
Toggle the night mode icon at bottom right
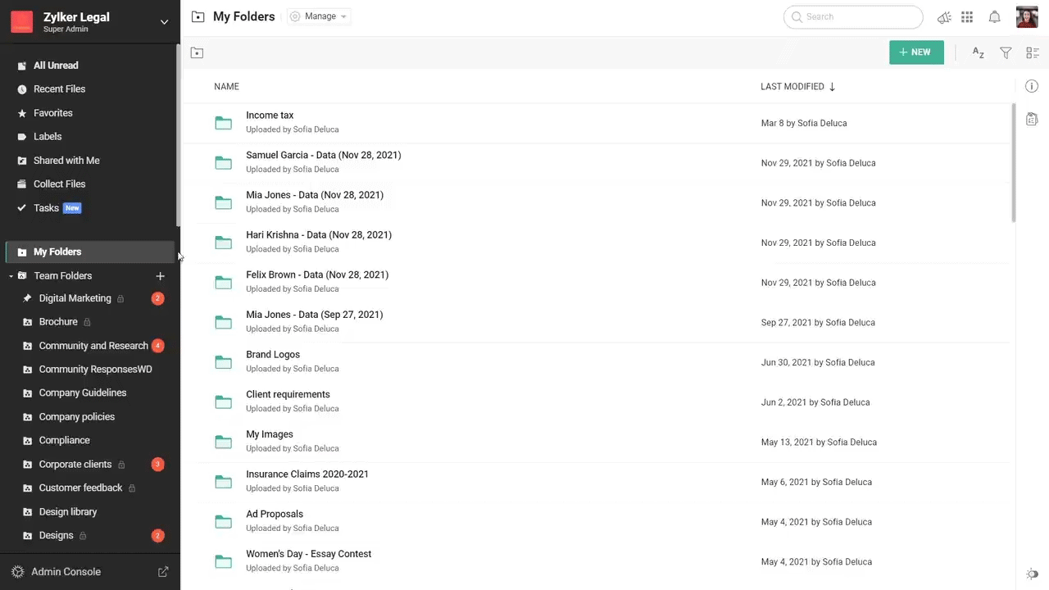1032,574
